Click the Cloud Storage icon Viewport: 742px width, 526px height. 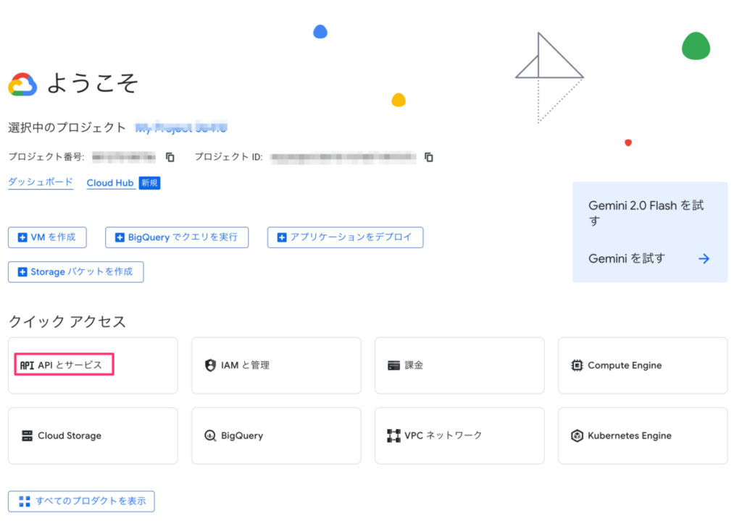(27, 436)
